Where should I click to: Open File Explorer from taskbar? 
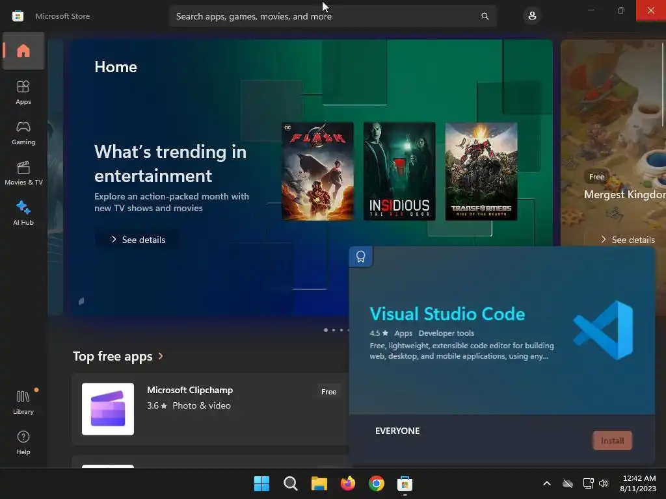[319, 483]
